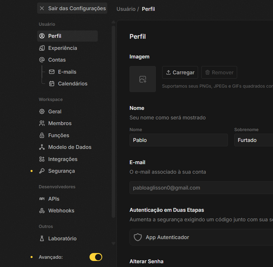
Task: Click the Contas at-sign icon
Action: [42, 60]
